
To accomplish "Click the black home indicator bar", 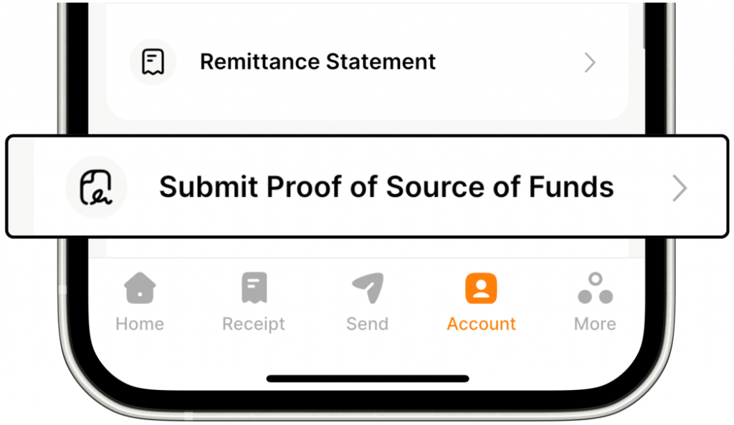I will click(368, 378).
